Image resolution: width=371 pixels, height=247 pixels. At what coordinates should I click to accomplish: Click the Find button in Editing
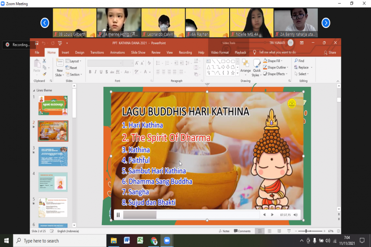(x=299, y=61)
